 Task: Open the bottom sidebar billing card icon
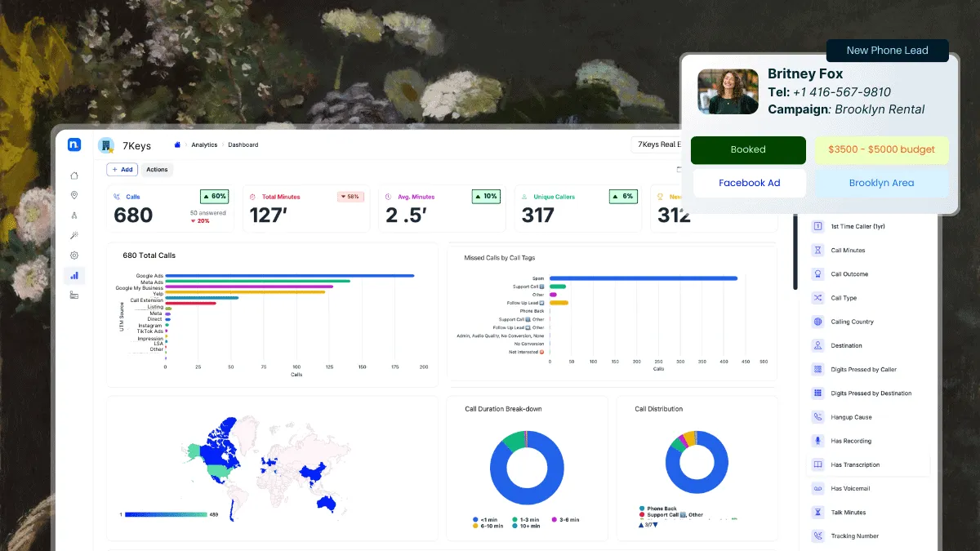click(x=74, y=295)
